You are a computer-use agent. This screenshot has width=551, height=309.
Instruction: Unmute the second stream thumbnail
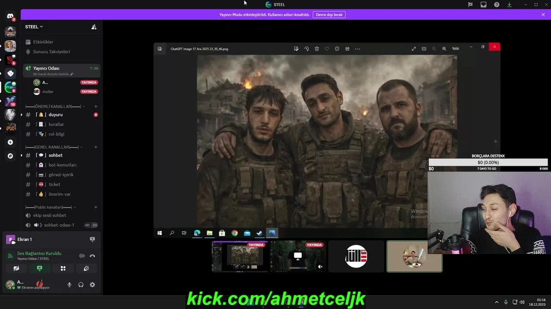(x=320, y=267)
